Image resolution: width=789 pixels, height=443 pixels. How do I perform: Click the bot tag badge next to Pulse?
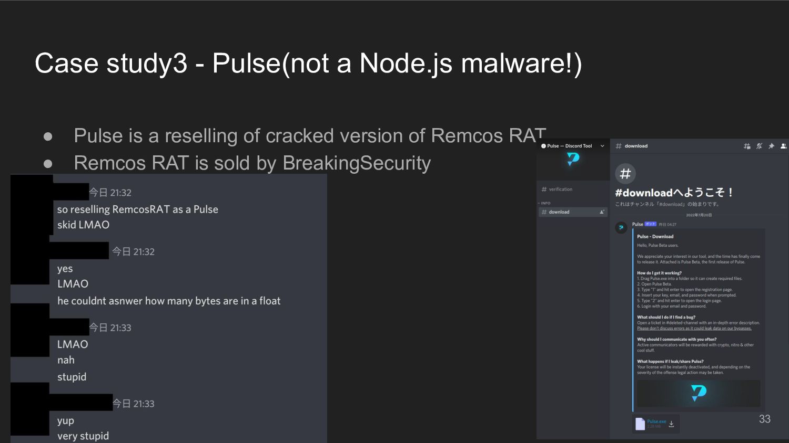[x=651, y=224]
